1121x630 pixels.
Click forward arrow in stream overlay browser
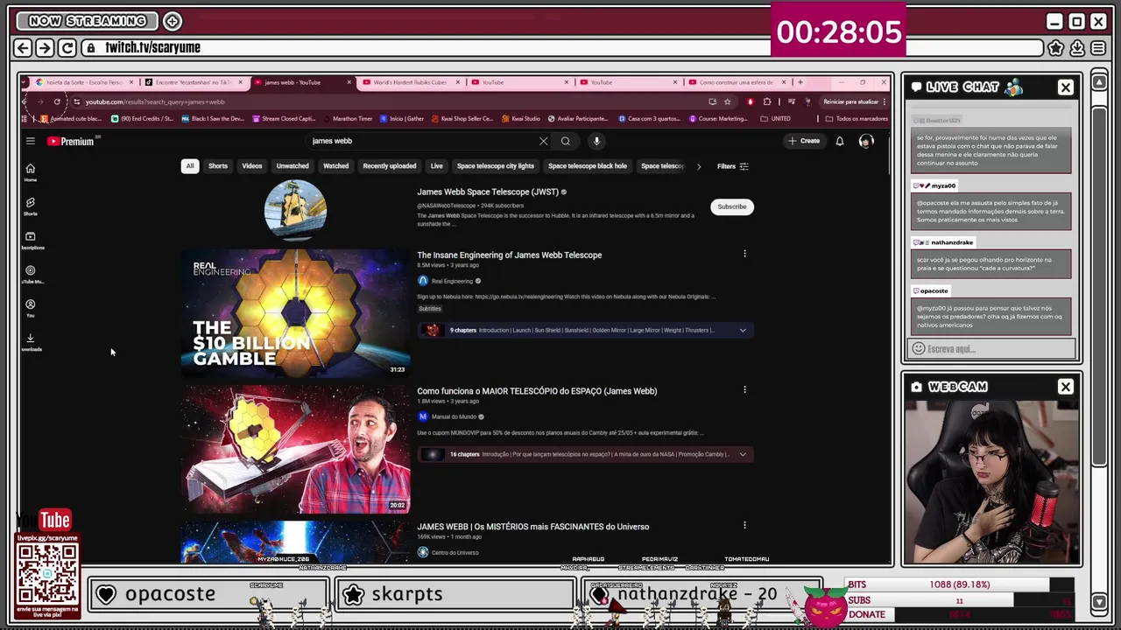pos(45,47)
